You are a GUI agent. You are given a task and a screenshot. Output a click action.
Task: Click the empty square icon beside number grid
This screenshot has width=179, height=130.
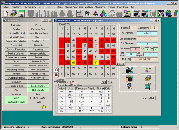click(x=57, y=70)
